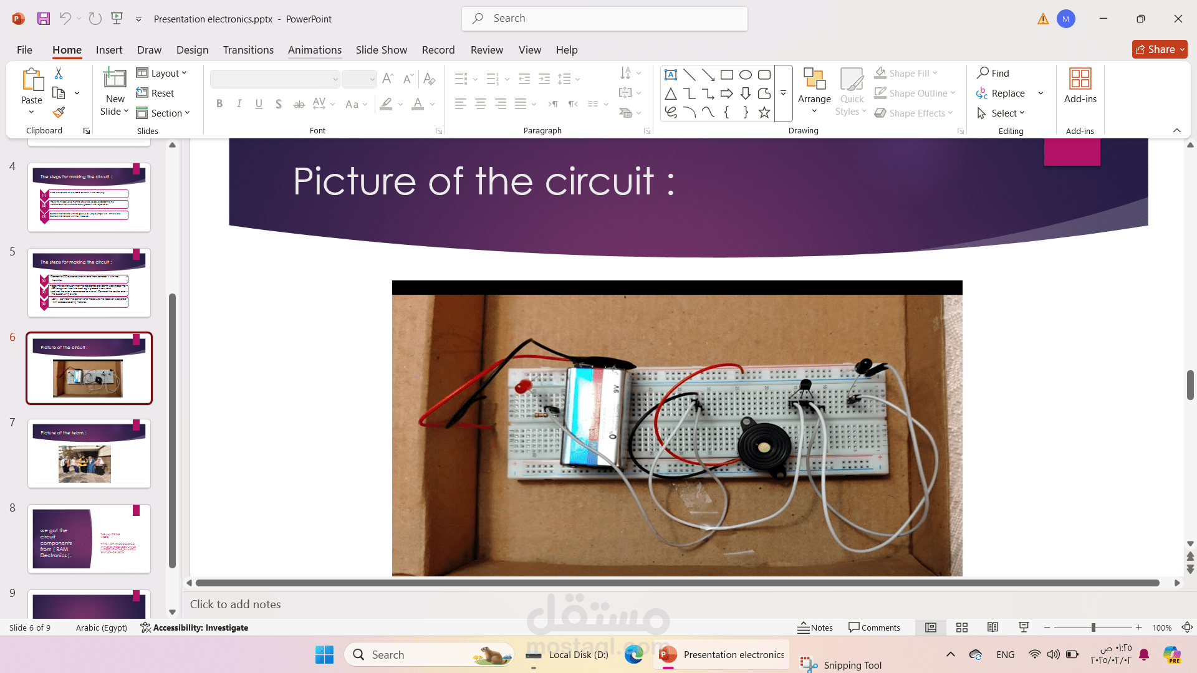Open Microsoft Edge from the taskbar

634,654
